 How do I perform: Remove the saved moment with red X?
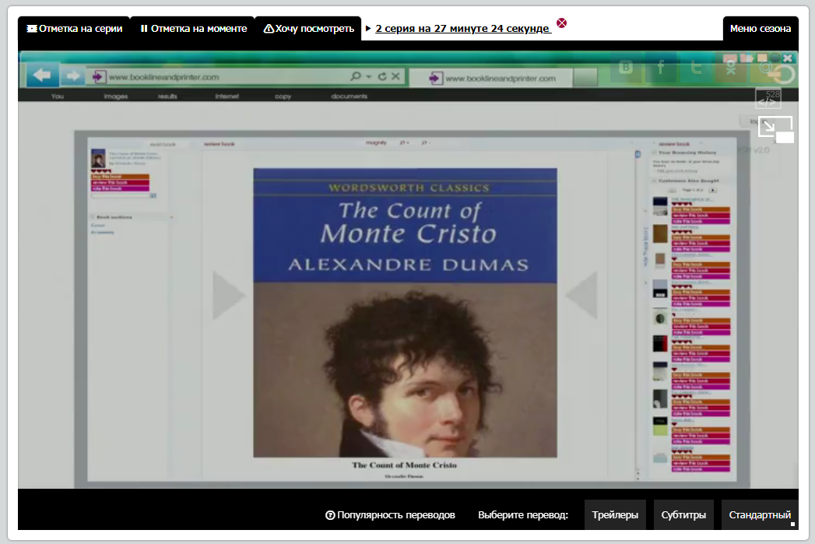[x=561, y=23]
